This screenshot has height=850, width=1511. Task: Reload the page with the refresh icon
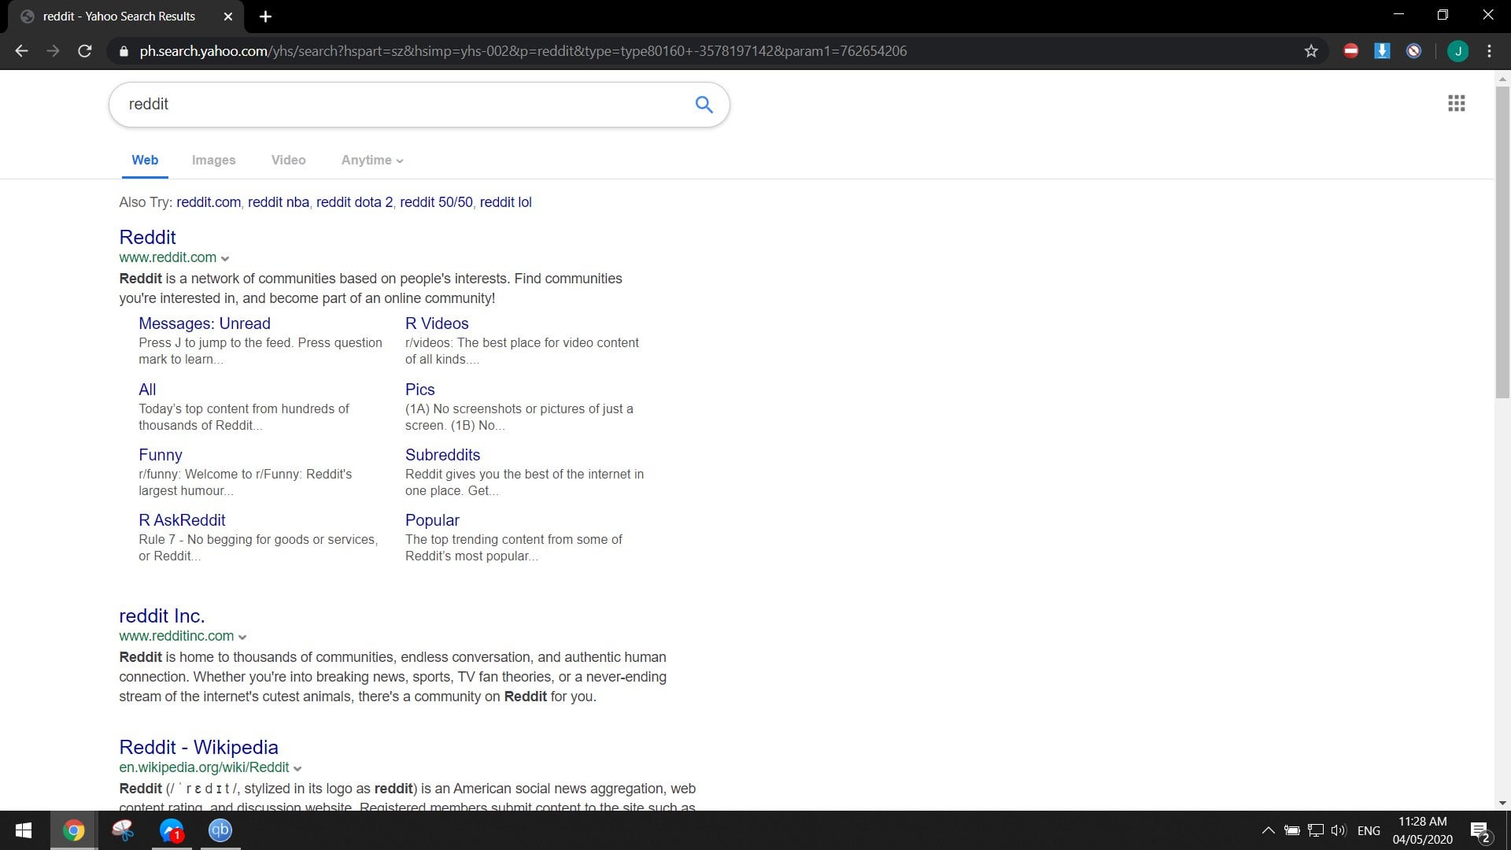pyautogui.click(x=84, y=51)
